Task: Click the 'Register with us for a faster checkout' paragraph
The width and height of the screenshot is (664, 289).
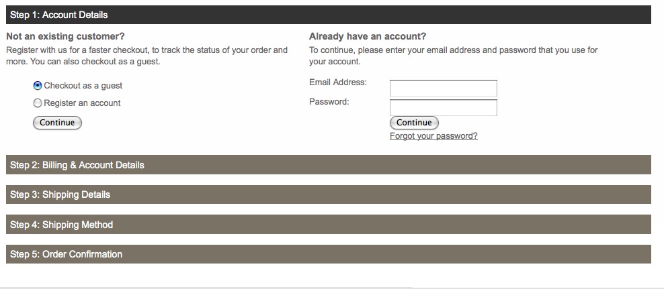Action: (147, 56)
